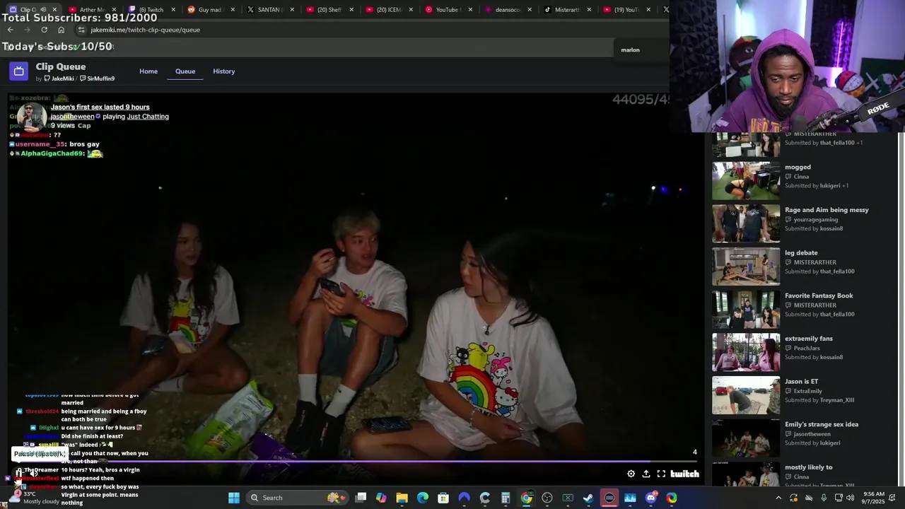
Task: Open the clip player settings gear
Action: [x=631, y=474]
